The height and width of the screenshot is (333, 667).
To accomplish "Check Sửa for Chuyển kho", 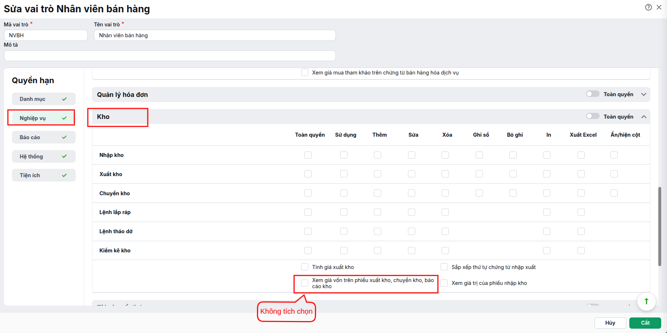I will pos(412,193).
